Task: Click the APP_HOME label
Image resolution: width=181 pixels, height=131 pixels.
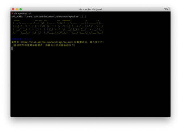Action: point(17,17)
